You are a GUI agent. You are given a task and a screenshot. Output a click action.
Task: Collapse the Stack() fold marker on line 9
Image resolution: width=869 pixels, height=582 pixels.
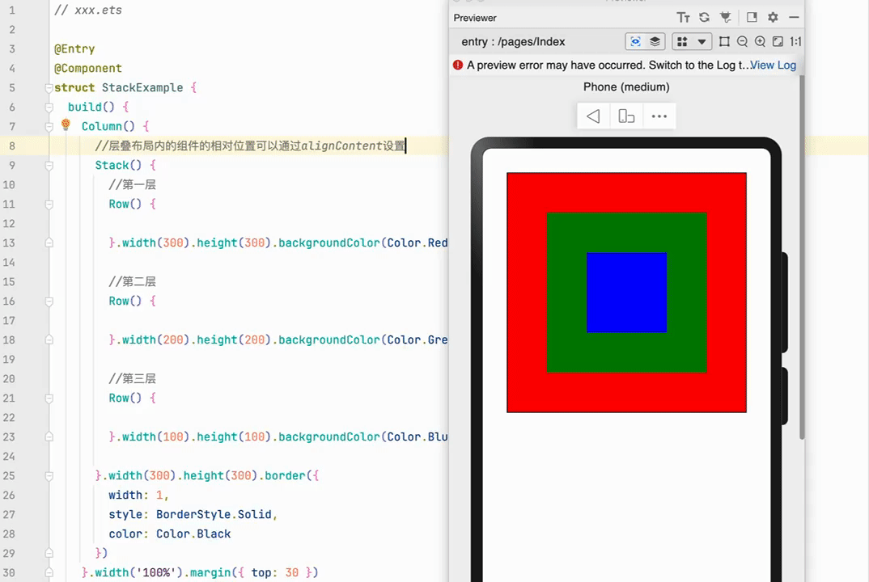coord(49,165)
